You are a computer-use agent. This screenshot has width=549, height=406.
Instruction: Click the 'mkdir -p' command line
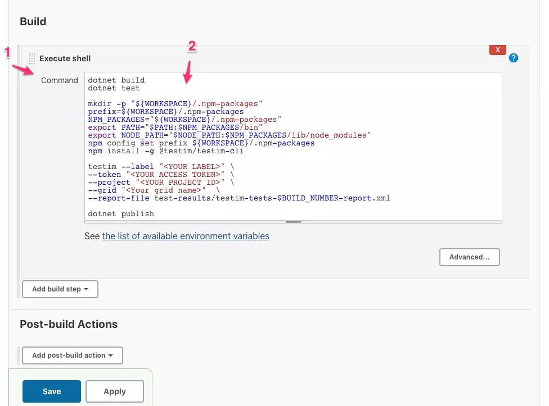coord(175,104)
